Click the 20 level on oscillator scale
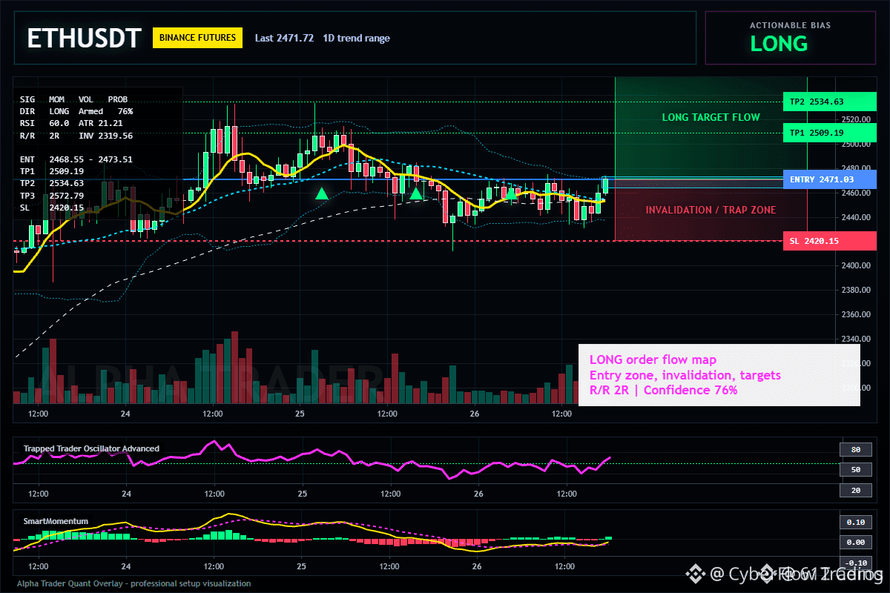Screen dimensions: 890x593 click(855, 491)
